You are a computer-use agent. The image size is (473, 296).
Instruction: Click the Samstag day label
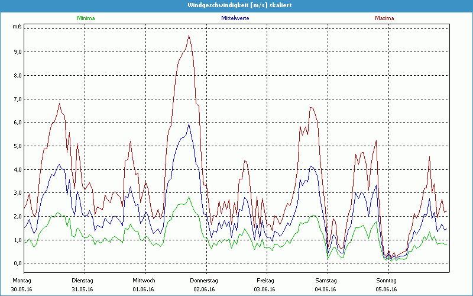[x=326, y=280]
